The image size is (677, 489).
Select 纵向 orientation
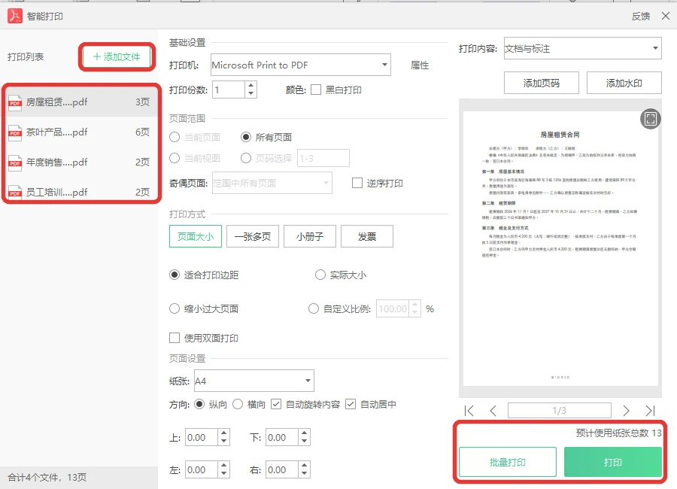[x=199, y=404]
